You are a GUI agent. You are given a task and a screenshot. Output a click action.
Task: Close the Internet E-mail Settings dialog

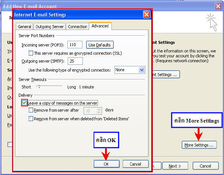point(147,15)
